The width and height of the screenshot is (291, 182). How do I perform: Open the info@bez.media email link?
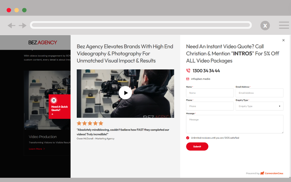[x=201, y=79]
